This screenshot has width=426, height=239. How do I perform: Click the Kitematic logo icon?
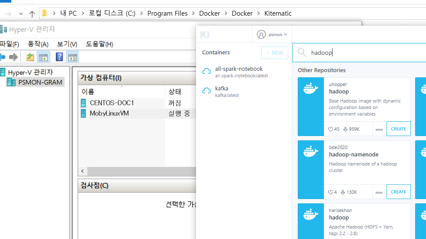pyautogui.click(x=205, y=34)
